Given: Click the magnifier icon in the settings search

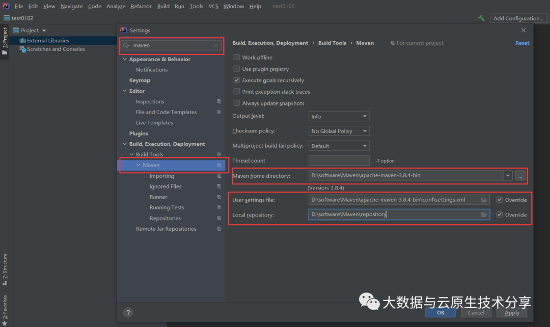Looking at the screenshot, I should pyautogui.click(x=126, y=45).
